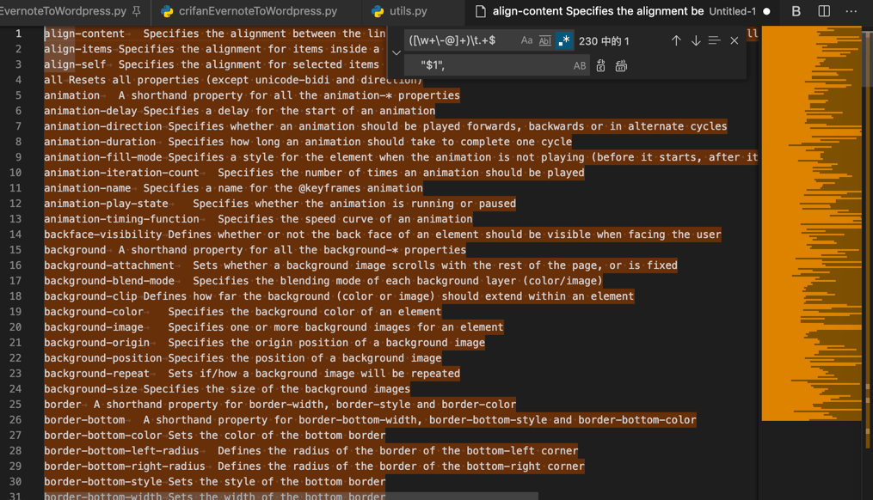873x500 pixels.
Task: Open the Split Editor control
Action: [x=826, y=11]
